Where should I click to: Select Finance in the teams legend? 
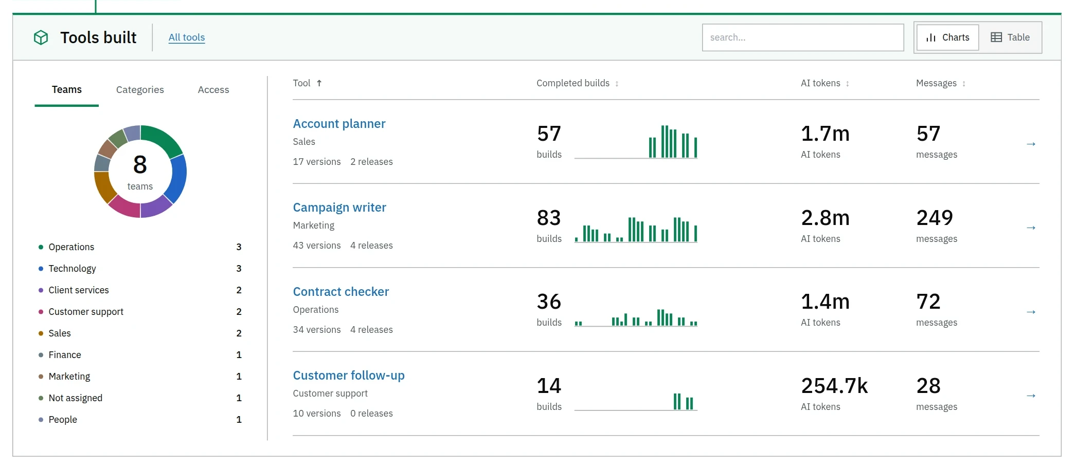click(x=140, y=355)
